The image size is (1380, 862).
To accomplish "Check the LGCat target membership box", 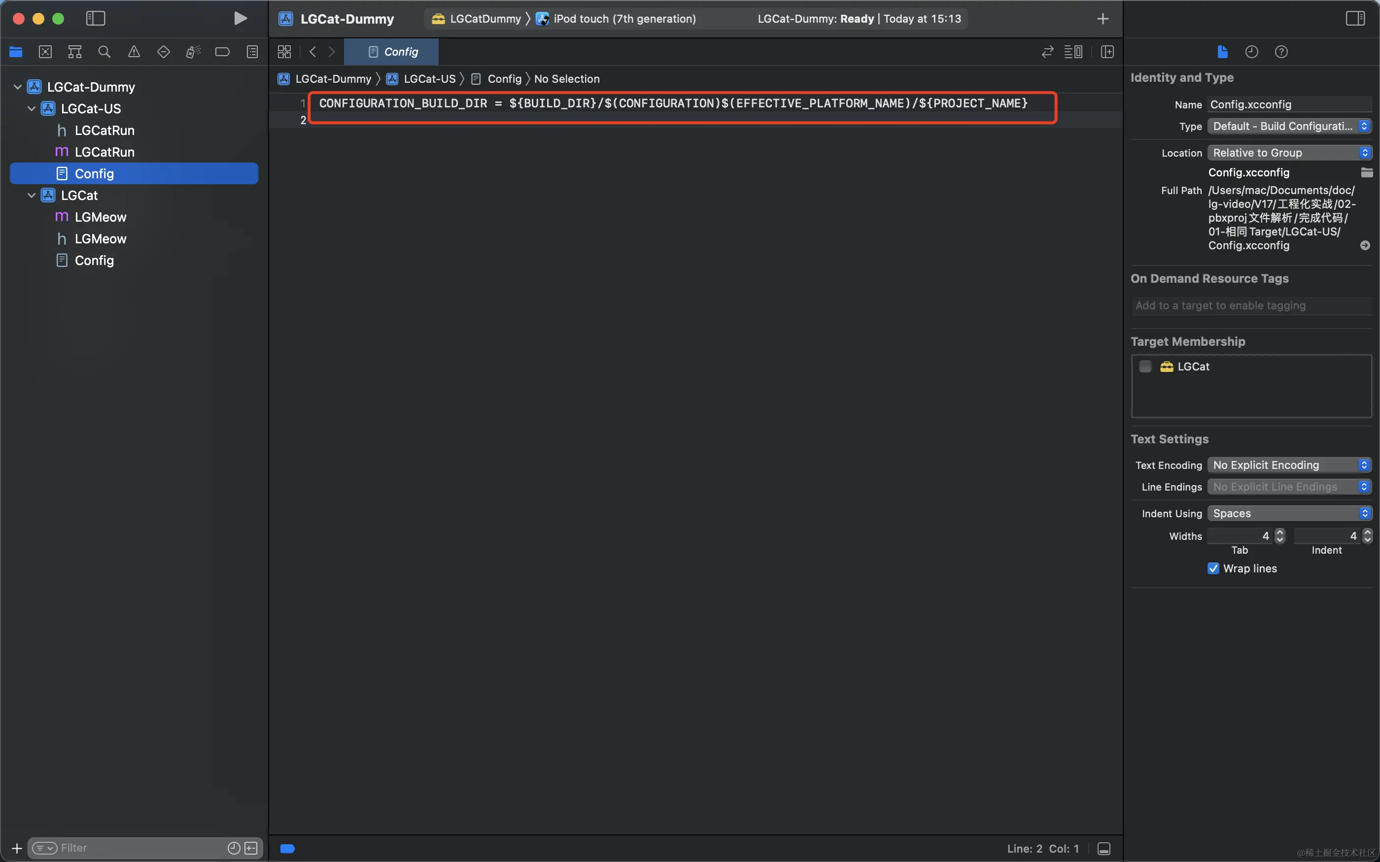I will tap(1145, 366).
